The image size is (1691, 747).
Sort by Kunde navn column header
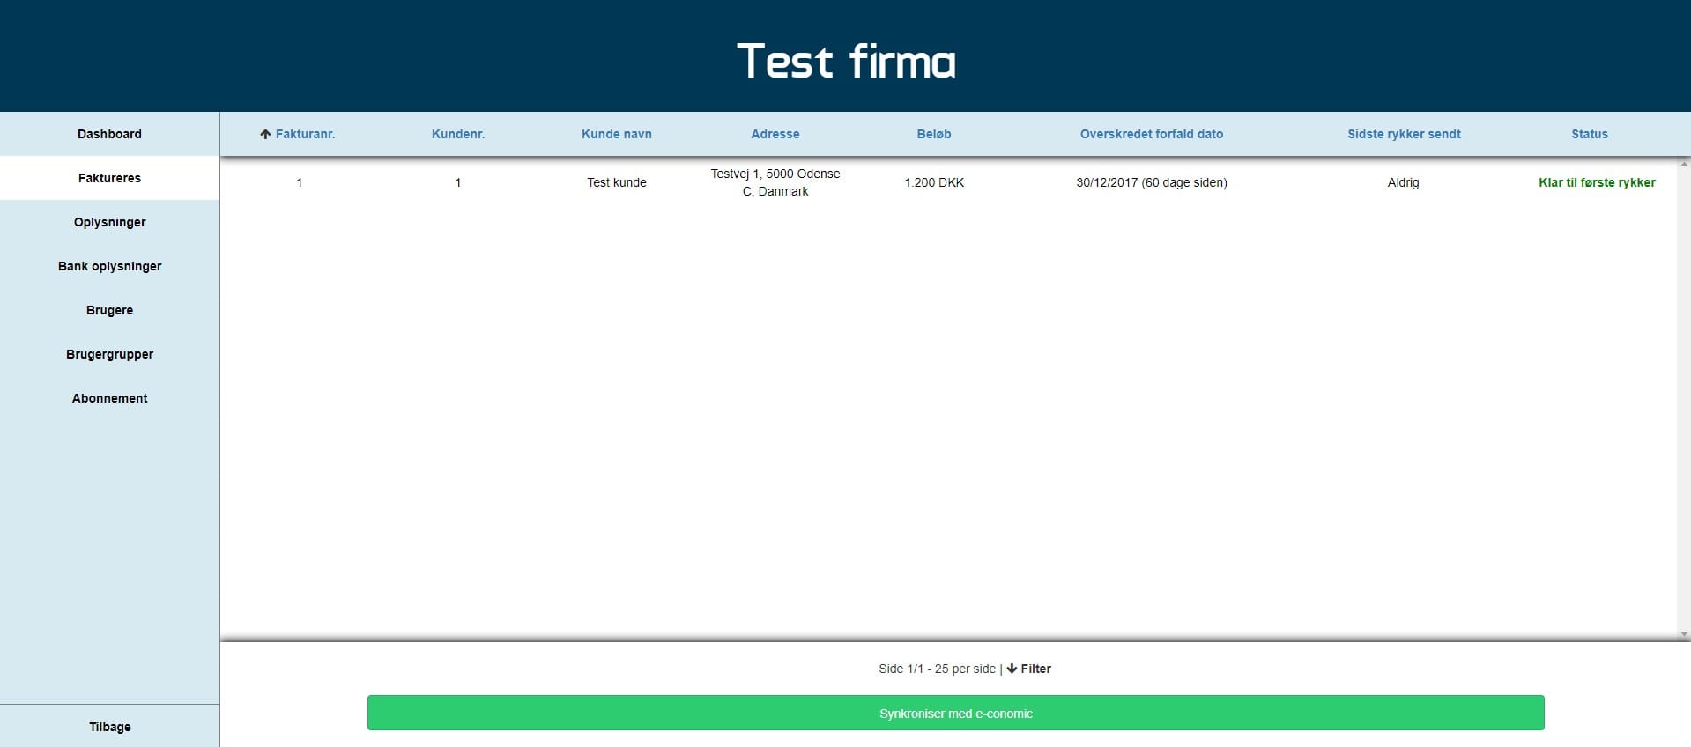616,134
